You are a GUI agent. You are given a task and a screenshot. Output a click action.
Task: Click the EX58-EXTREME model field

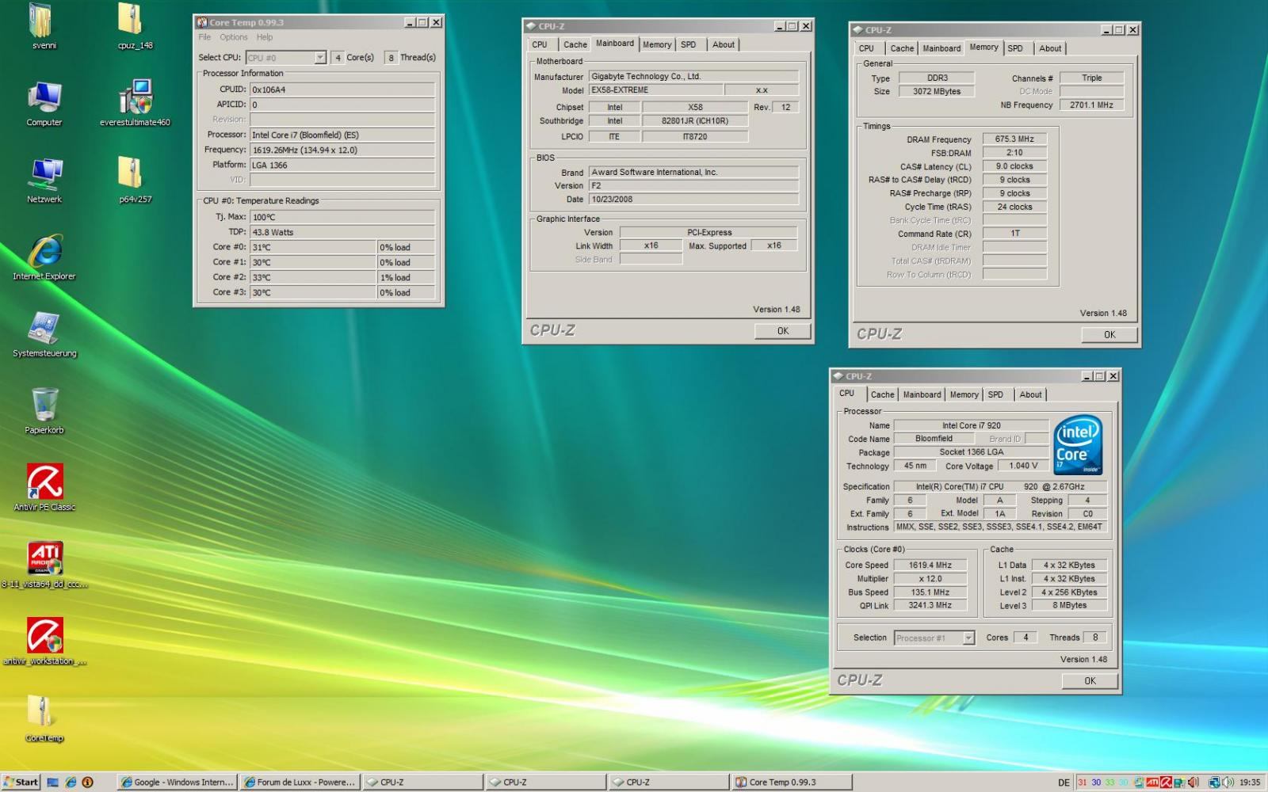click(x=655, y=90)
